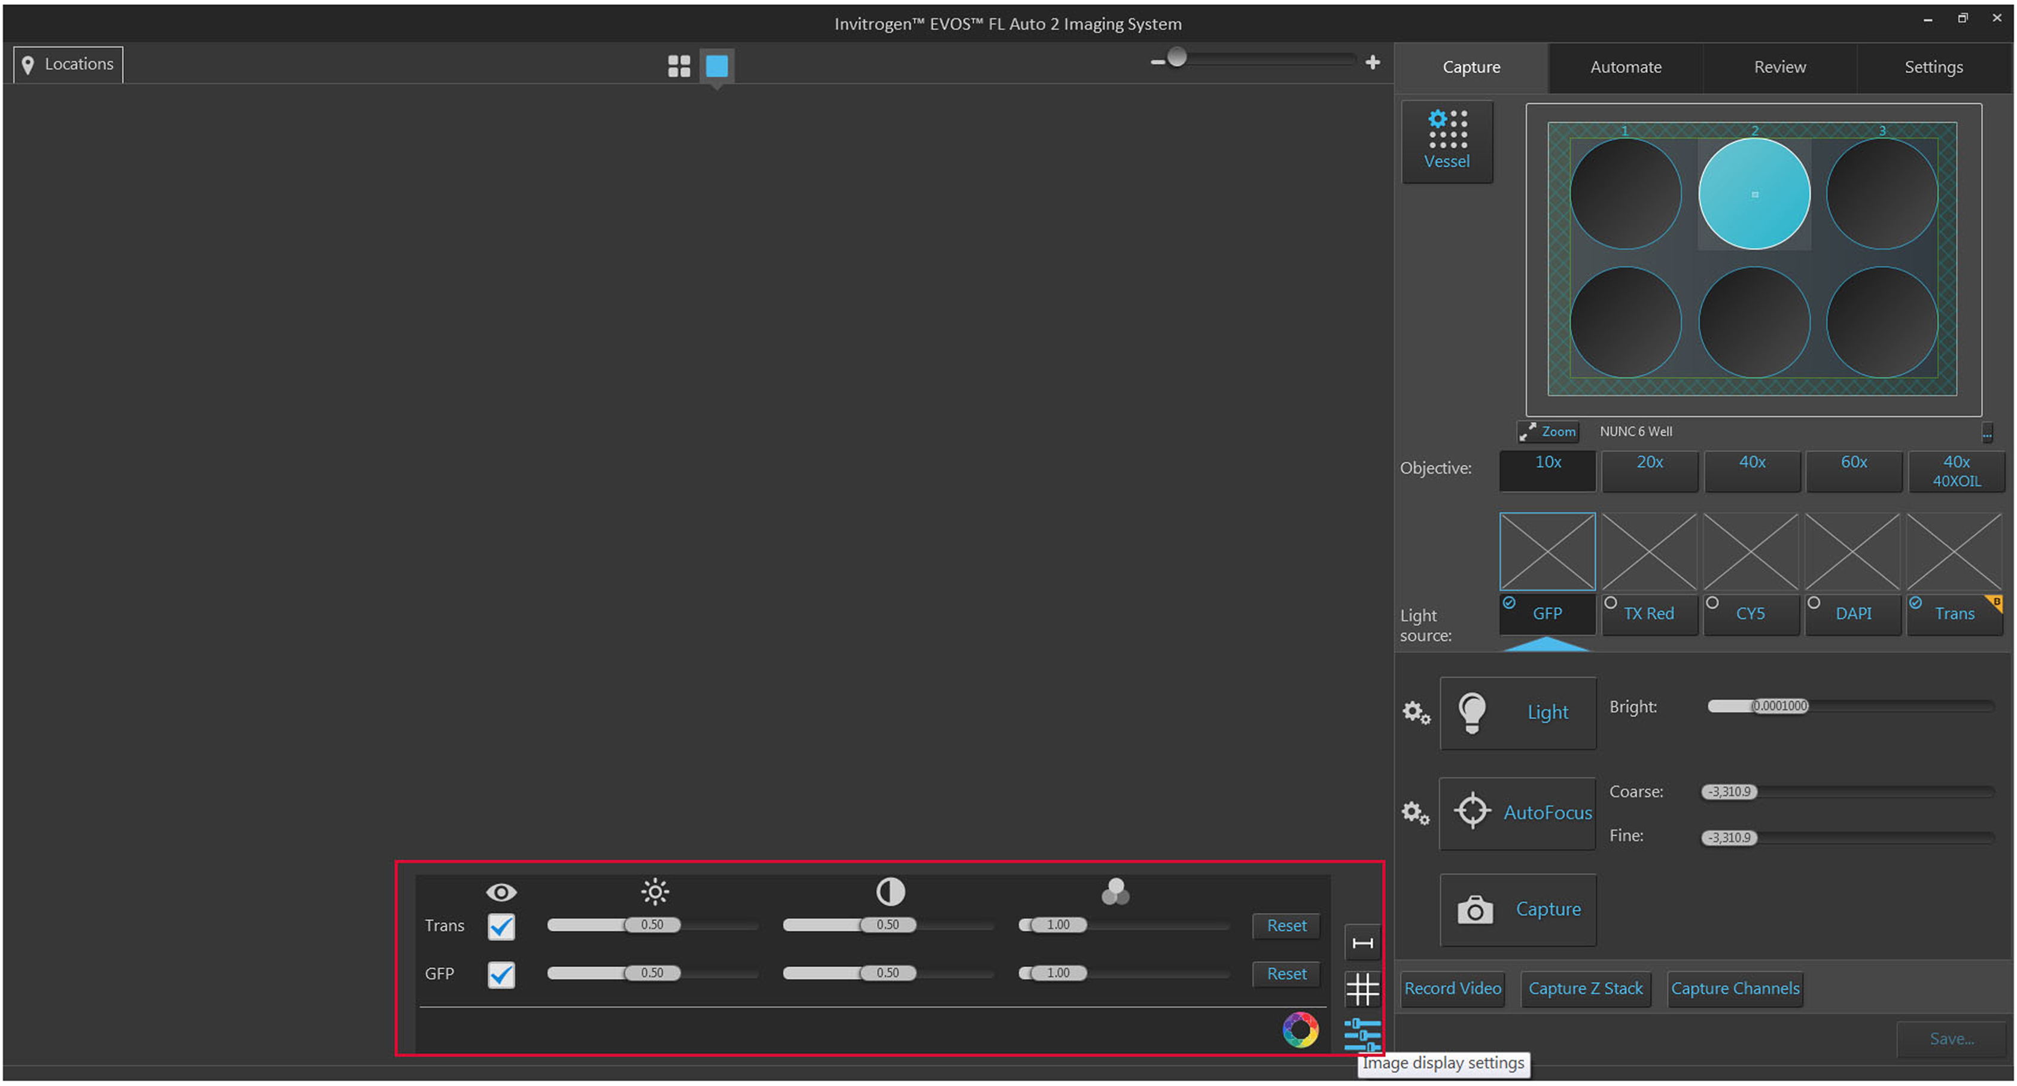Uncheck the Trans channel visibility checkbox

click(501, 926)
